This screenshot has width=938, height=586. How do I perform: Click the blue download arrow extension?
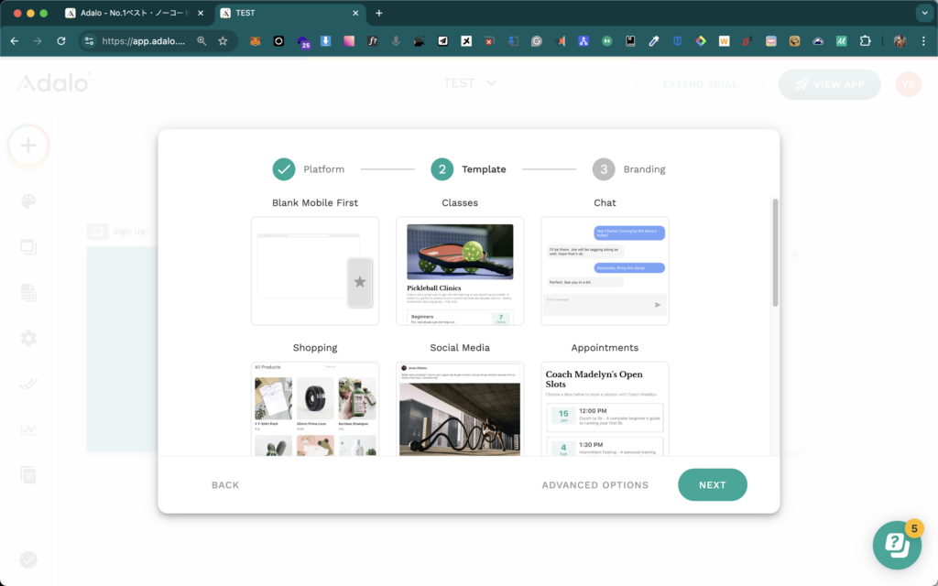click(x=325, y=41)
